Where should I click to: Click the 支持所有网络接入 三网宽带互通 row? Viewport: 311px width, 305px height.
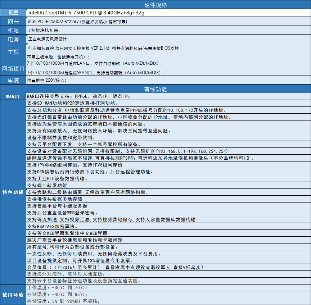click(x=168, y=131)
